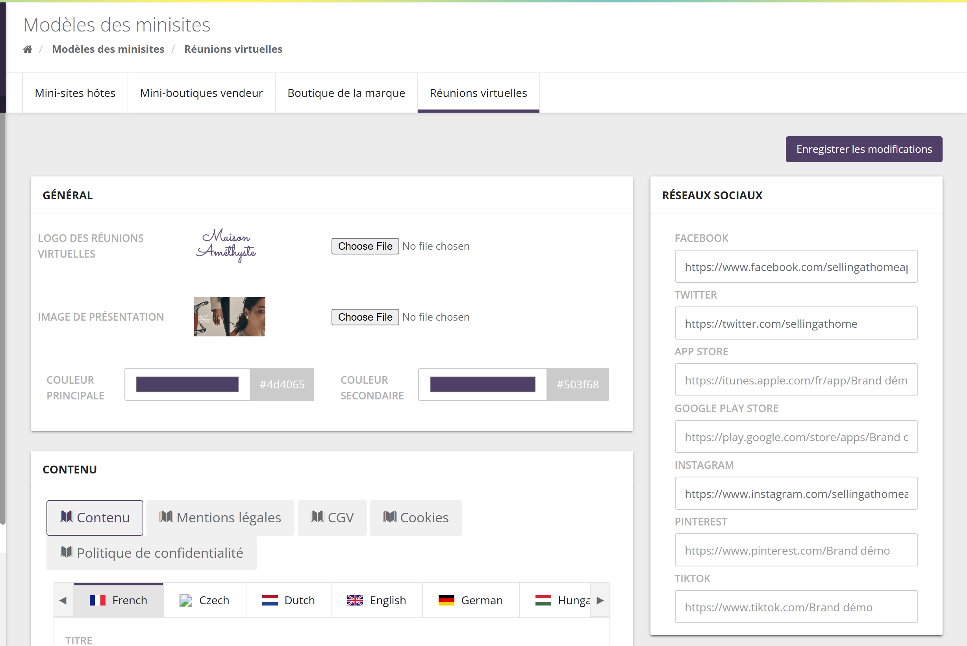Open Mini-boutiques vendeur tab
The width and height of the screenshot is (967, 646).
point(201,93)
